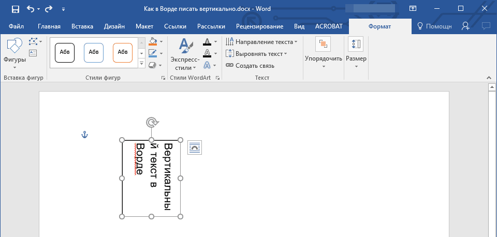Open the Фигуры shapes gallery
This screenshot has width=497, height=237.
coord(14,53)
